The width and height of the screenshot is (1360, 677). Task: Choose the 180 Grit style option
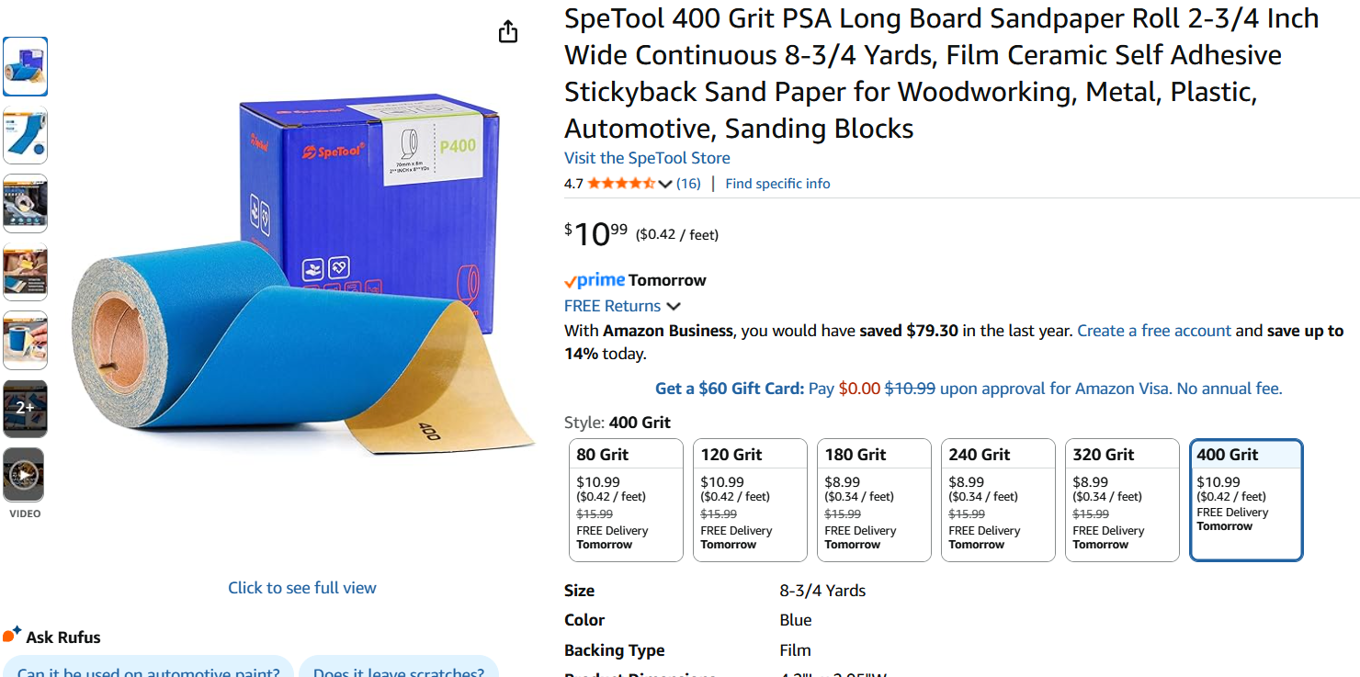pyautogui.click(x=874, y=500)
